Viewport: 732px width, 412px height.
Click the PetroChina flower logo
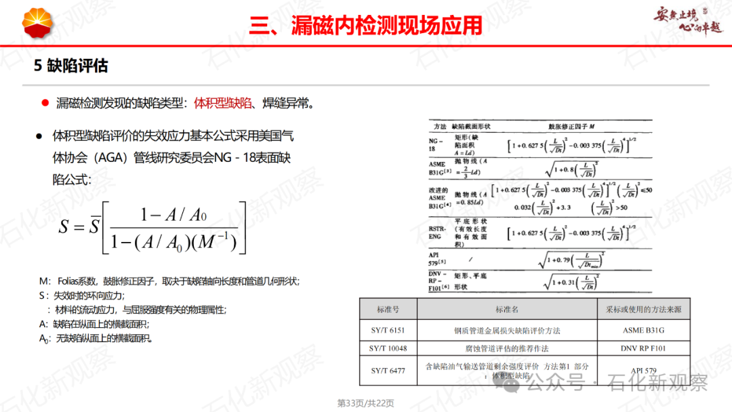tap(37, 23)
